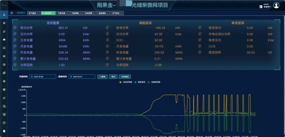Toggle the 充放电功率 legend series

click(x=154, y=82)
